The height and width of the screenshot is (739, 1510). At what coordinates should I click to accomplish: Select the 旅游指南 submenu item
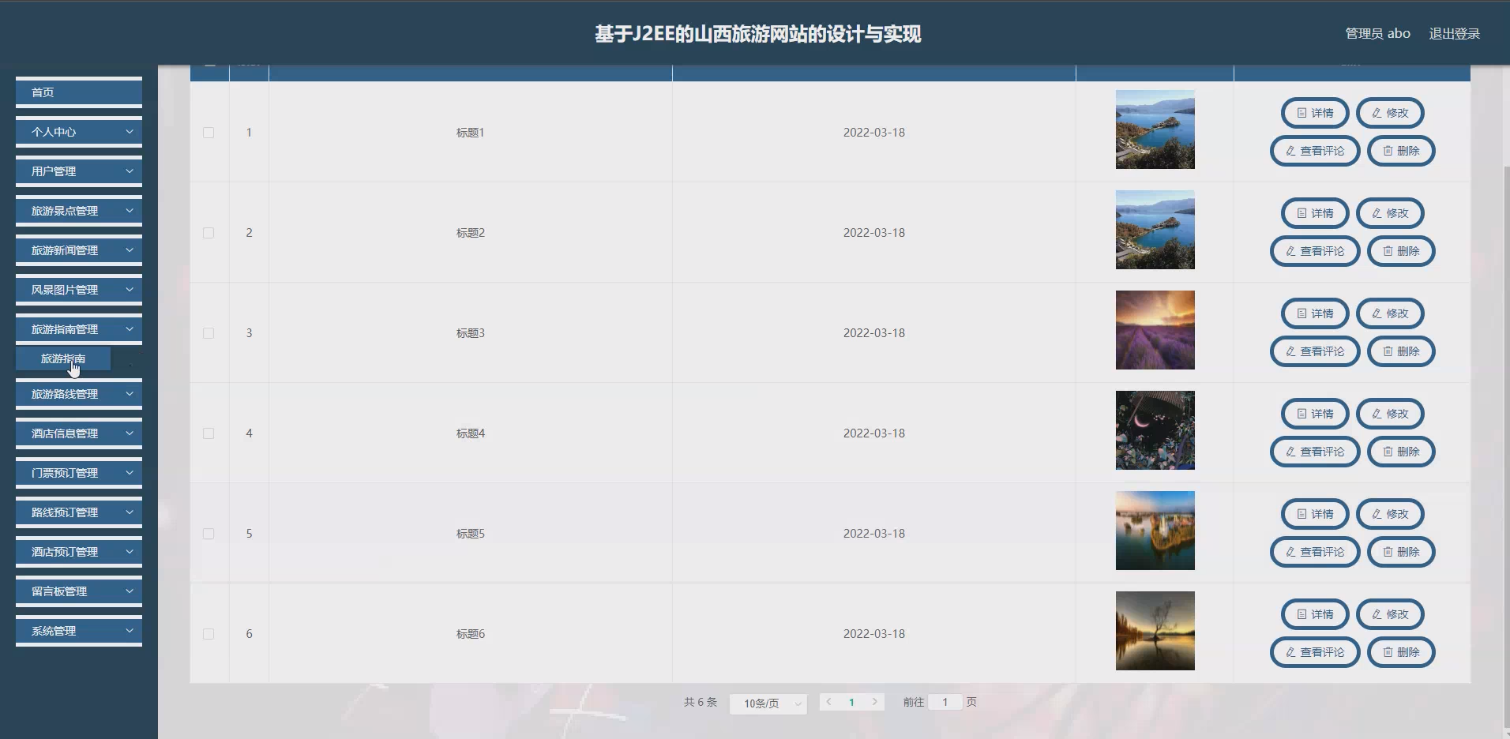[63, 358]
